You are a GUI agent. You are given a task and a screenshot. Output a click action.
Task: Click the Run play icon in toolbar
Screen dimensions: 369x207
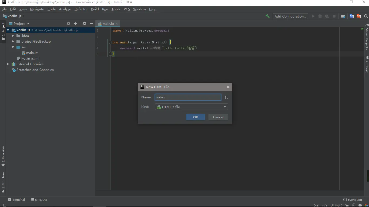[313, 16]
